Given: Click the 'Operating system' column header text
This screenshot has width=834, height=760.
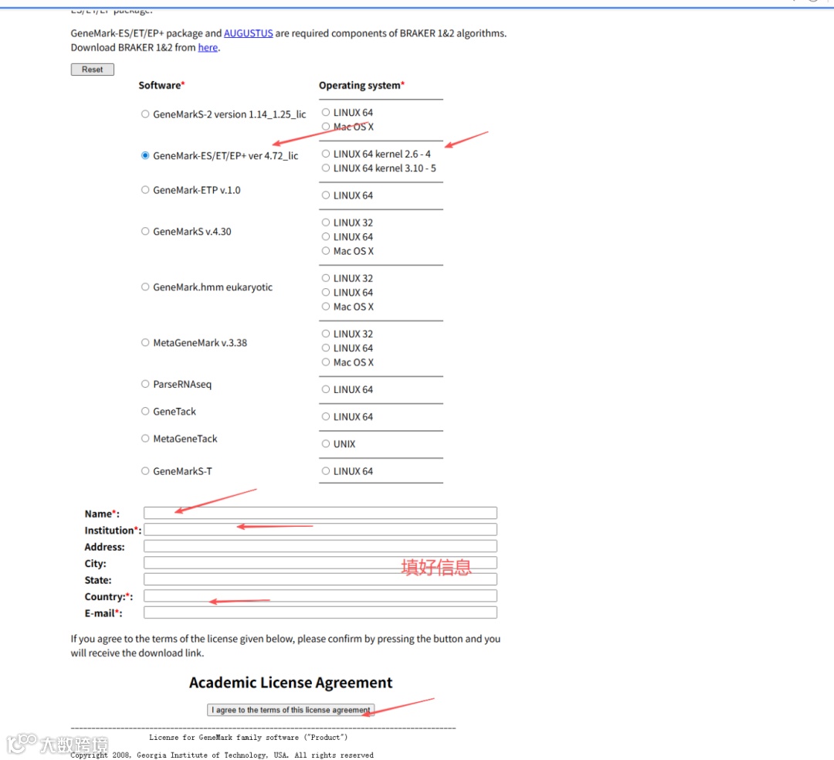Looking at the screenshot, I should tap(361, 85).
